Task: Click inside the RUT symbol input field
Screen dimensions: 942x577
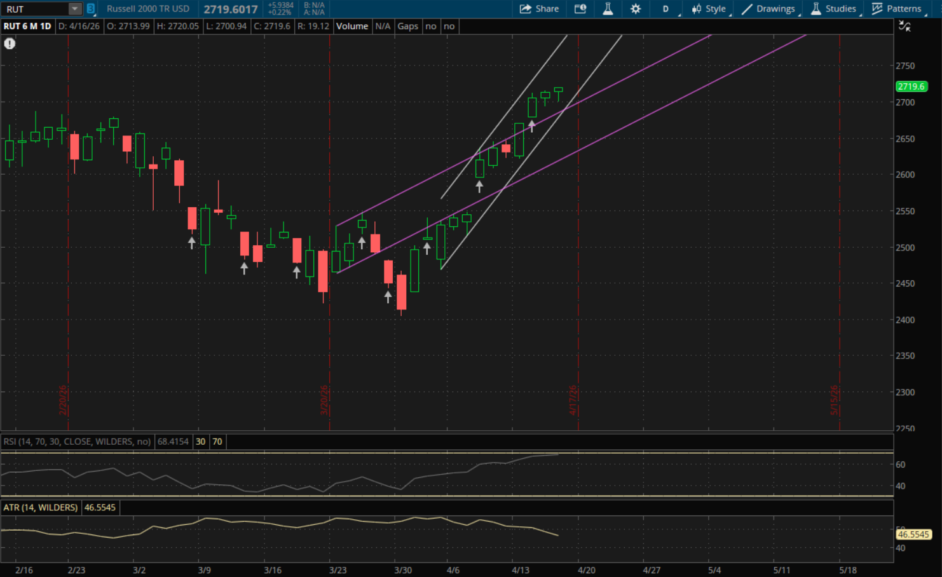Action: coord(35,9)
